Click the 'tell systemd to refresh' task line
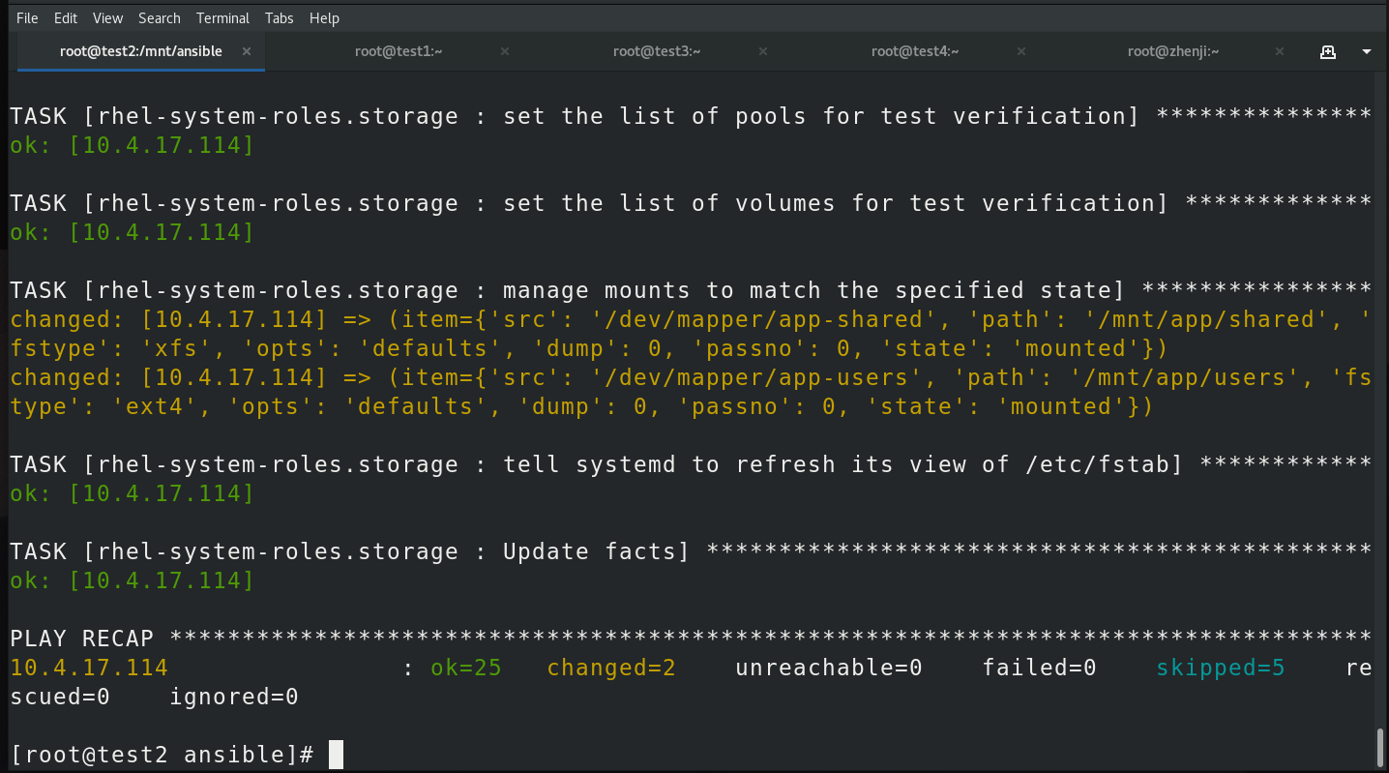This screenshot has height=773, width=1389. [x=691, y=464]
